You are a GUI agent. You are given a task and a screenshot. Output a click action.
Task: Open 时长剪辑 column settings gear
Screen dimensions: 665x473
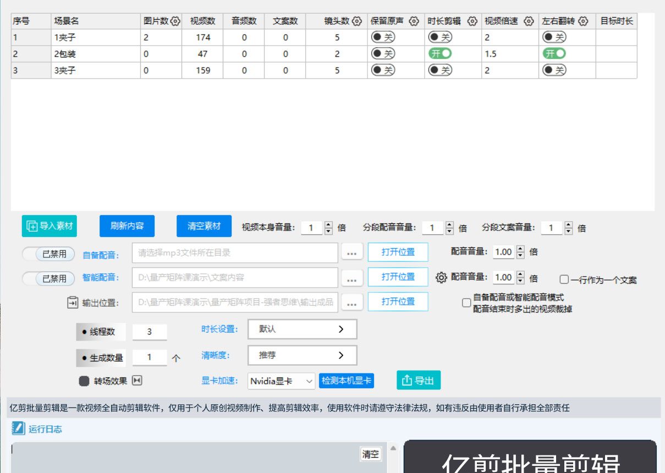[x=472, y=20]
